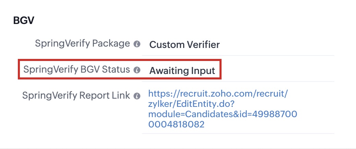Click the SpringVerify BGV Status field label
This screenshot has height=149, width=356.
pos(76,70)
